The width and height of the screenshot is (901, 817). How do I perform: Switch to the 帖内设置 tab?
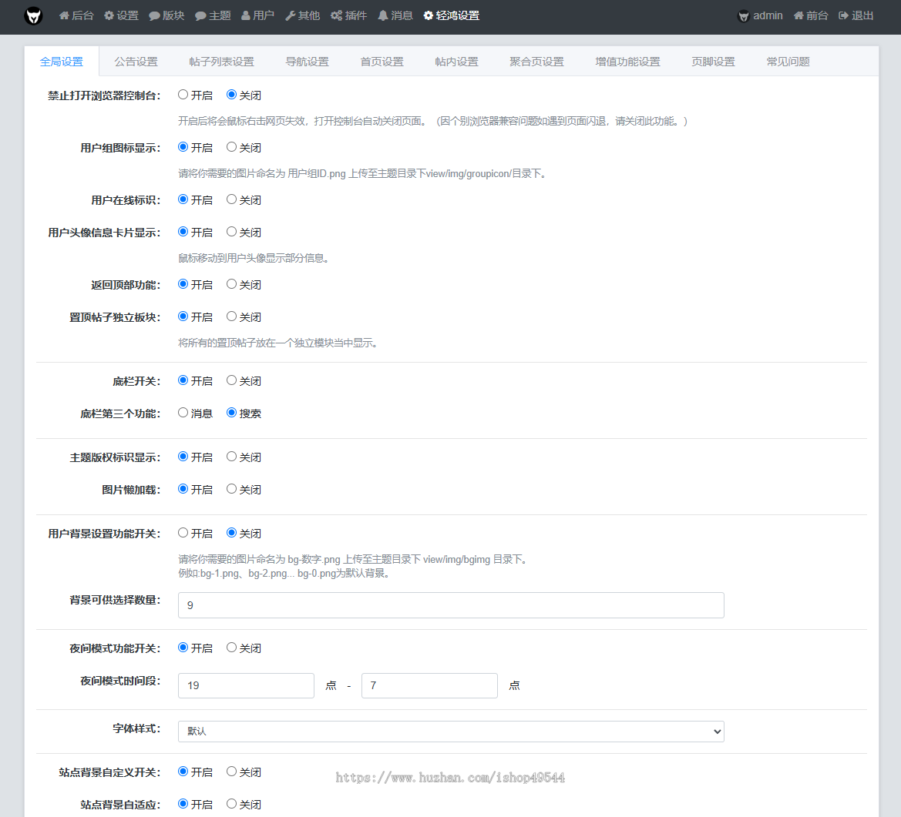pyautogui.click(x=457, y=62)
